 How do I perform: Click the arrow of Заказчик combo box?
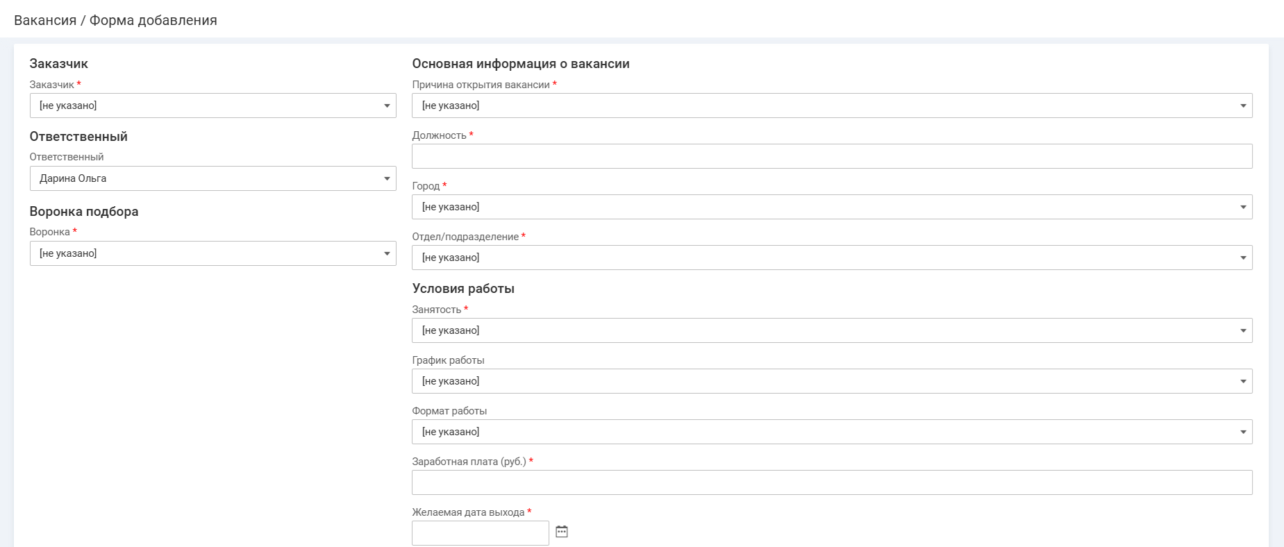pyautogui.click(x=387, y=106)
